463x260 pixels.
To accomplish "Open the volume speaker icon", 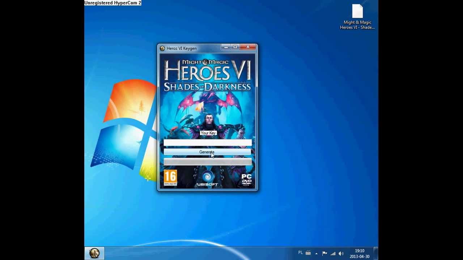I will (341, 253).
